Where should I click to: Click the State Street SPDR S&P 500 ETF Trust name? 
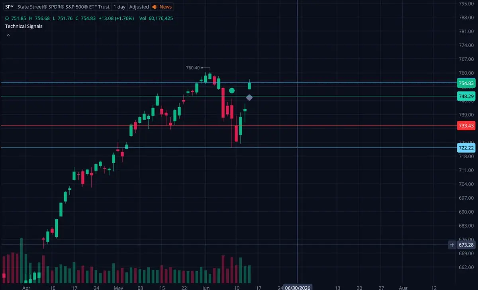(63, 7)
